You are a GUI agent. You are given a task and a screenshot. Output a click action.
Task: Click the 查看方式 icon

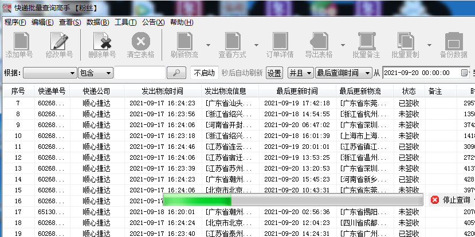233,41
